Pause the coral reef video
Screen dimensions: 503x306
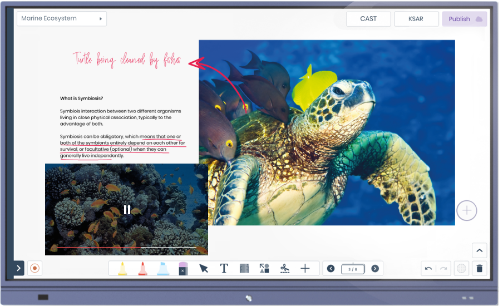point(127,210)
